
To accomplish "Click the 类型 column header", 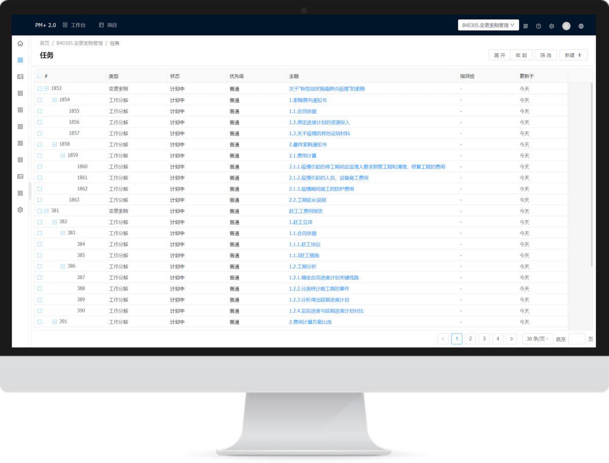I will pyautogui.click(x=114, y=76).
